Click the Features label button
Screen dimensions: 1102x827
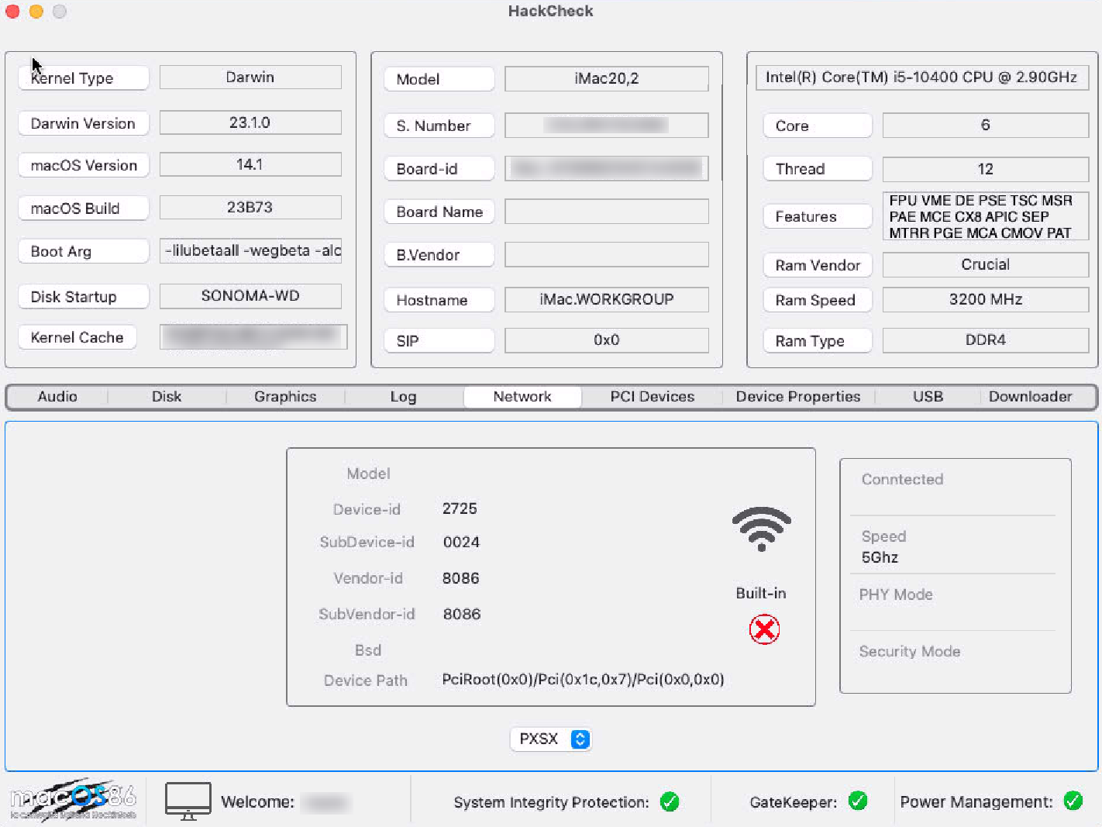tap(818, 216)
